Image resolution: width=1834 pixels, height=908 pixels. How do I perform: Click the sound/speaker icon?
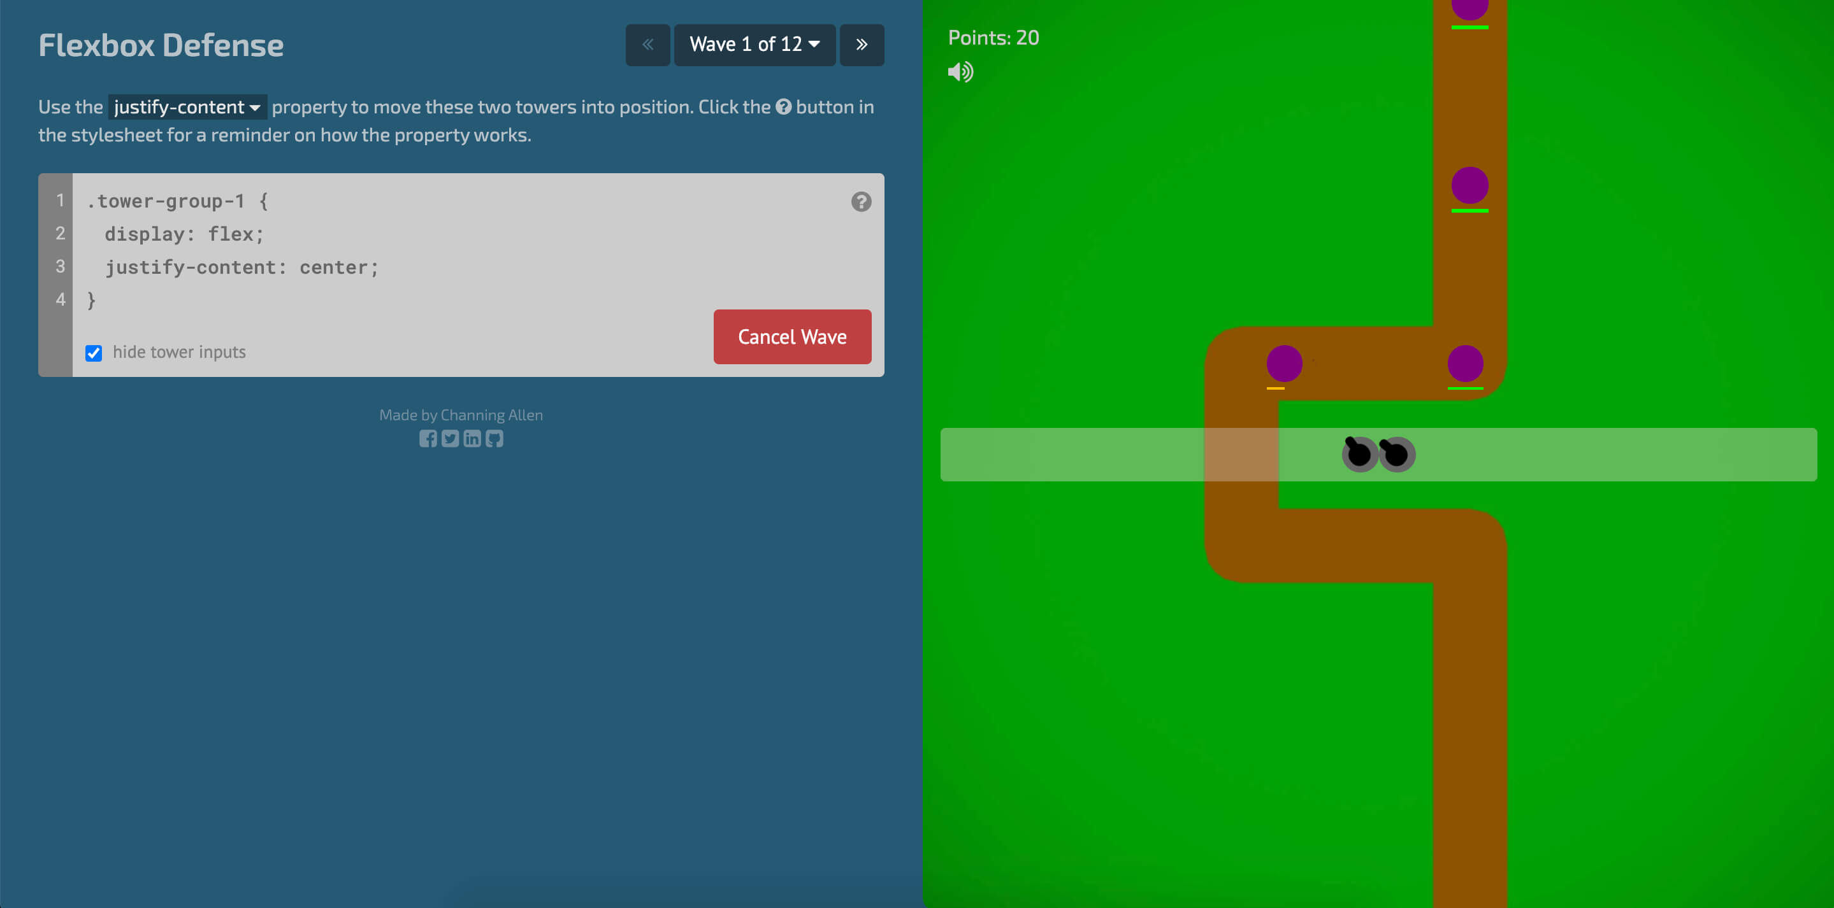pyautogui.click(x=959, y=73)
